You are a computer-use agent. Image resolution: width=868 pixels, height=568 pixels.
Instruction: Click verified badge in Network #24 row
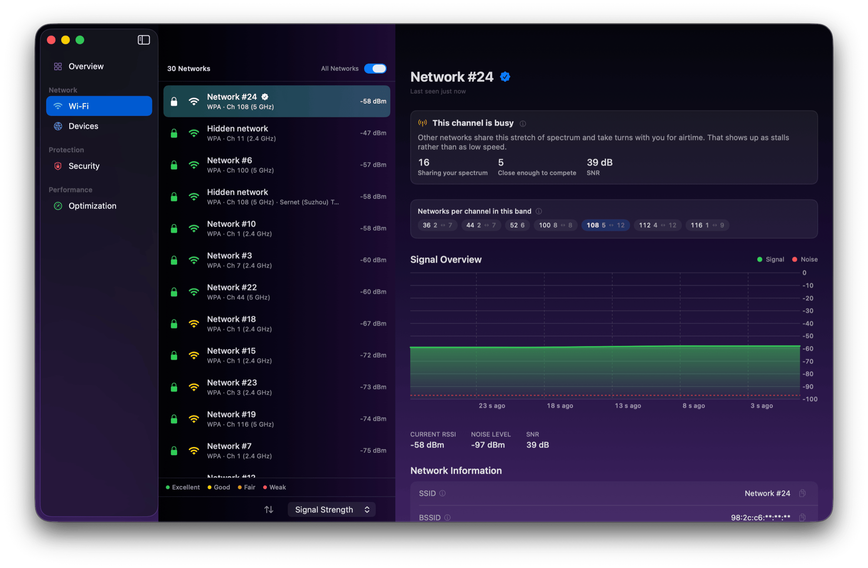[x=265, y=97]
